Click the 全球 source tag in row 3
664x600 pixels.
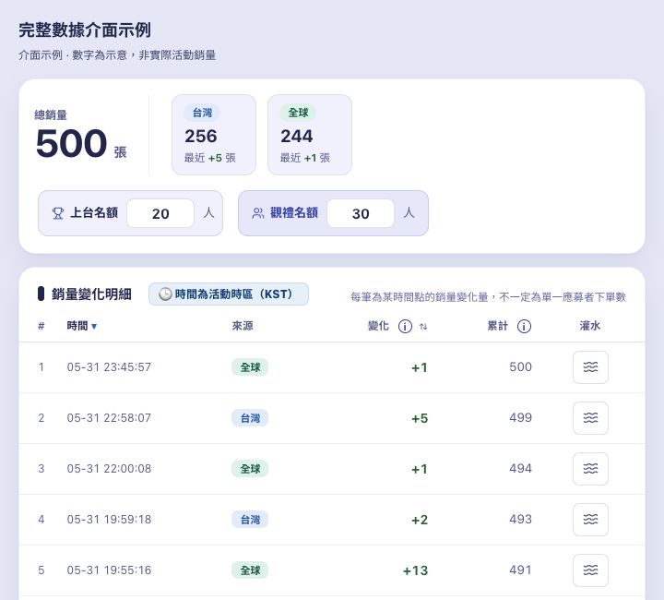click(250, 469)
